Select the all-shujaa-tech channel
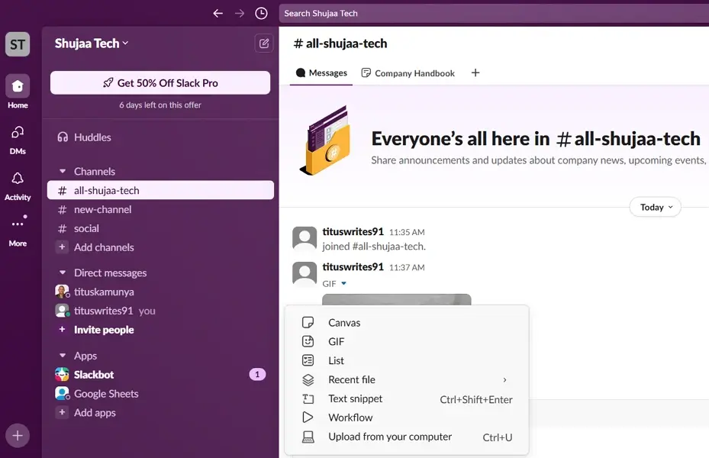 click(x=160, y=190)
